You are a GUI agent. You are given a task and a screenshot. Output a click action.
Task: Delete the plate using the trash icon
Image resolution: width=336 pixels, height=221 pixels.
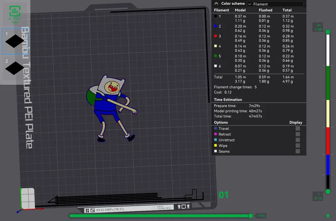click(188, 207)
